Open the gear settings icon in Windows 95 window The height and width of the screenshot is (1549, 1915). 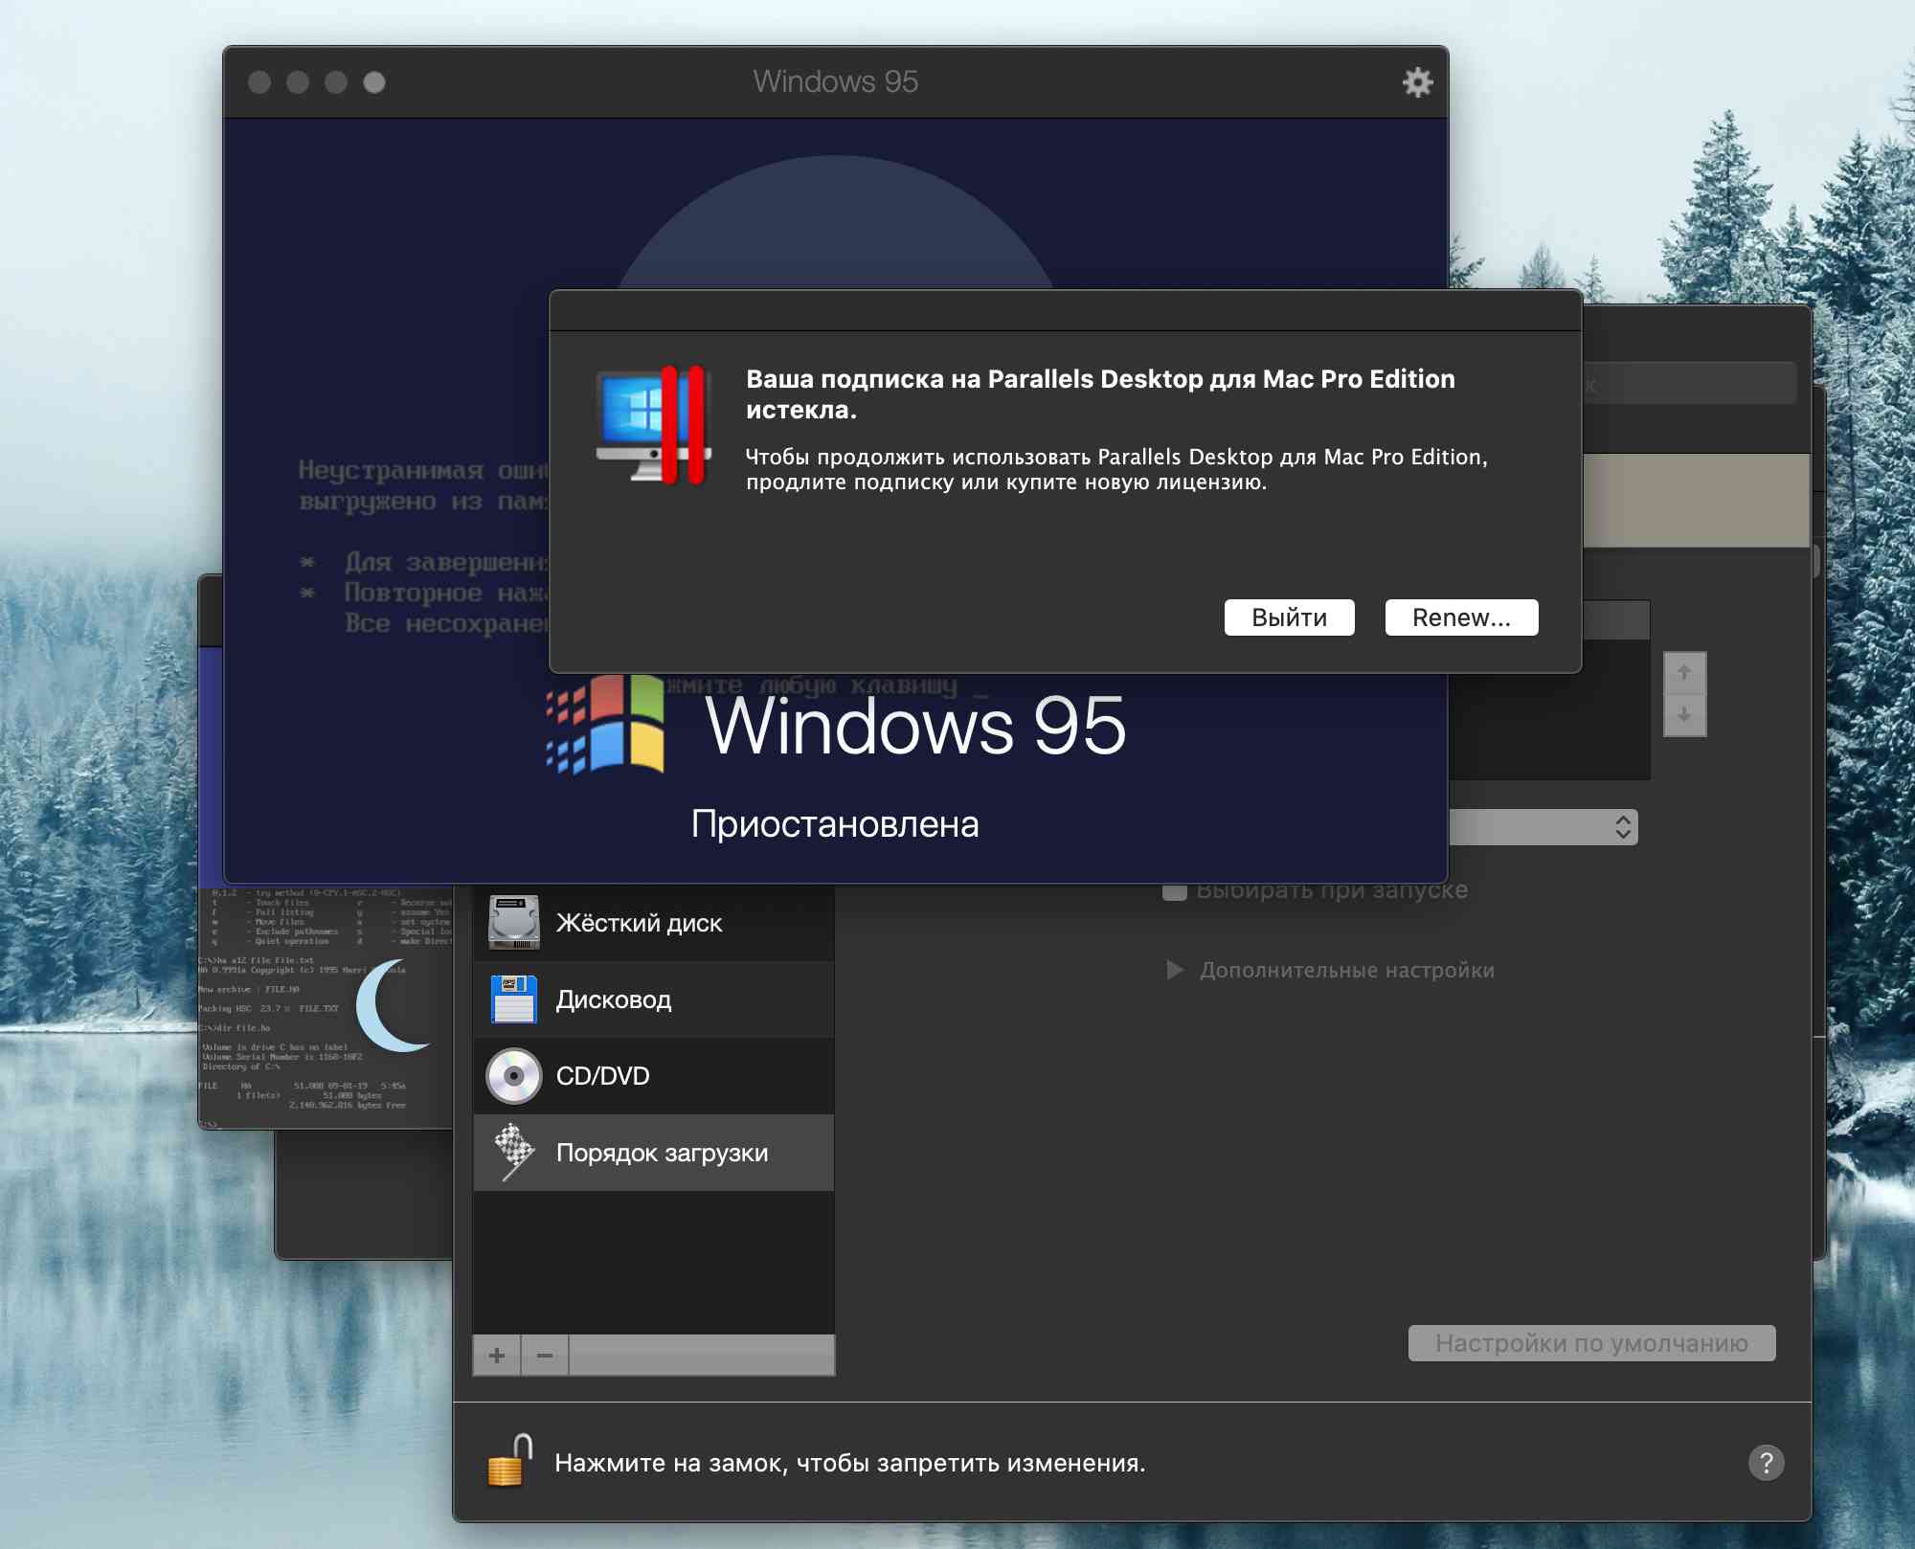[x=1417, y=82]
